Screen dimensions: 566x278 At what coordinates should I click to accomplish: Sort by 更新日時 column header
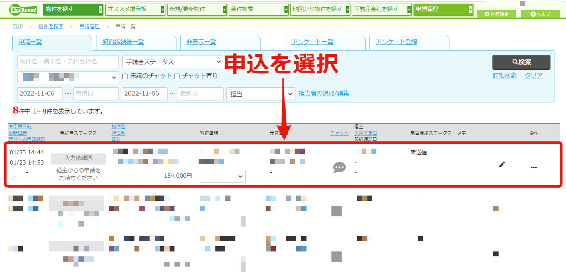point(18,133)
